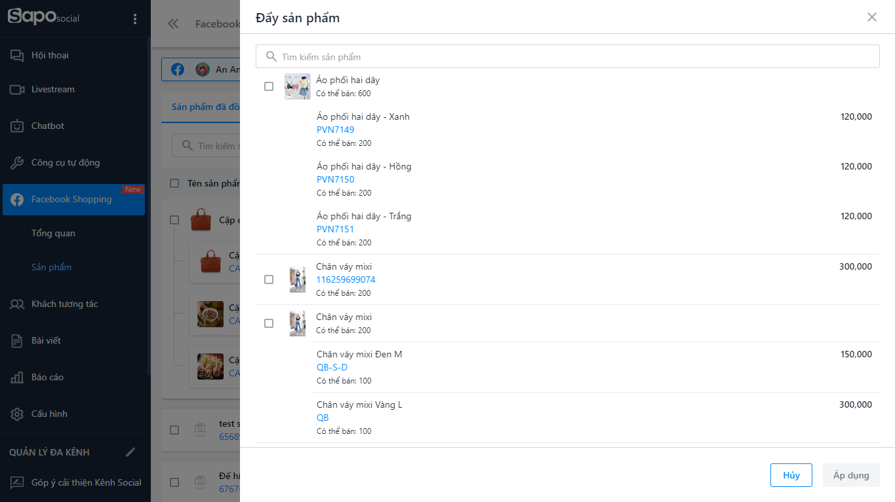Tick the Áo phối hai dây checkbox
This screenshot has width=895, height=502.
click(x=269, y=86)
